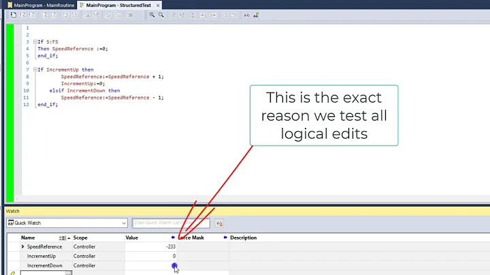
Task: Click the Zoom In magnifier icon
Action: [152, 15]
